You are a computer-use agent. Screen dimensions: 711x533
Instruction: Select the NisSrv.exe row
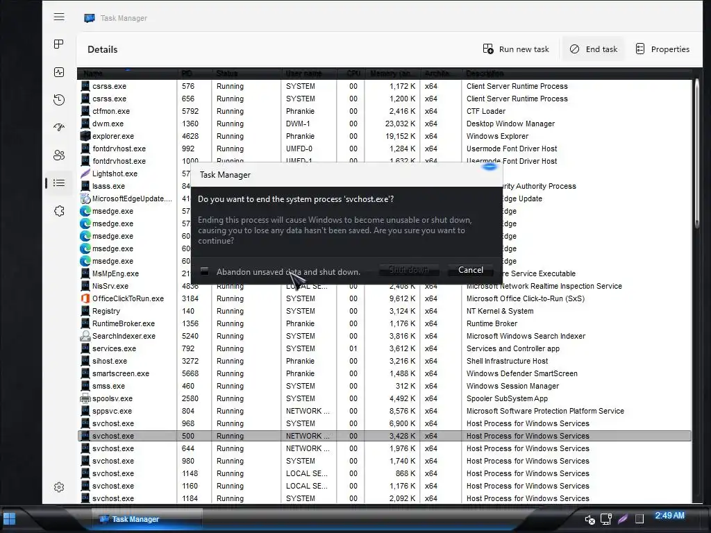pos(385,287)
